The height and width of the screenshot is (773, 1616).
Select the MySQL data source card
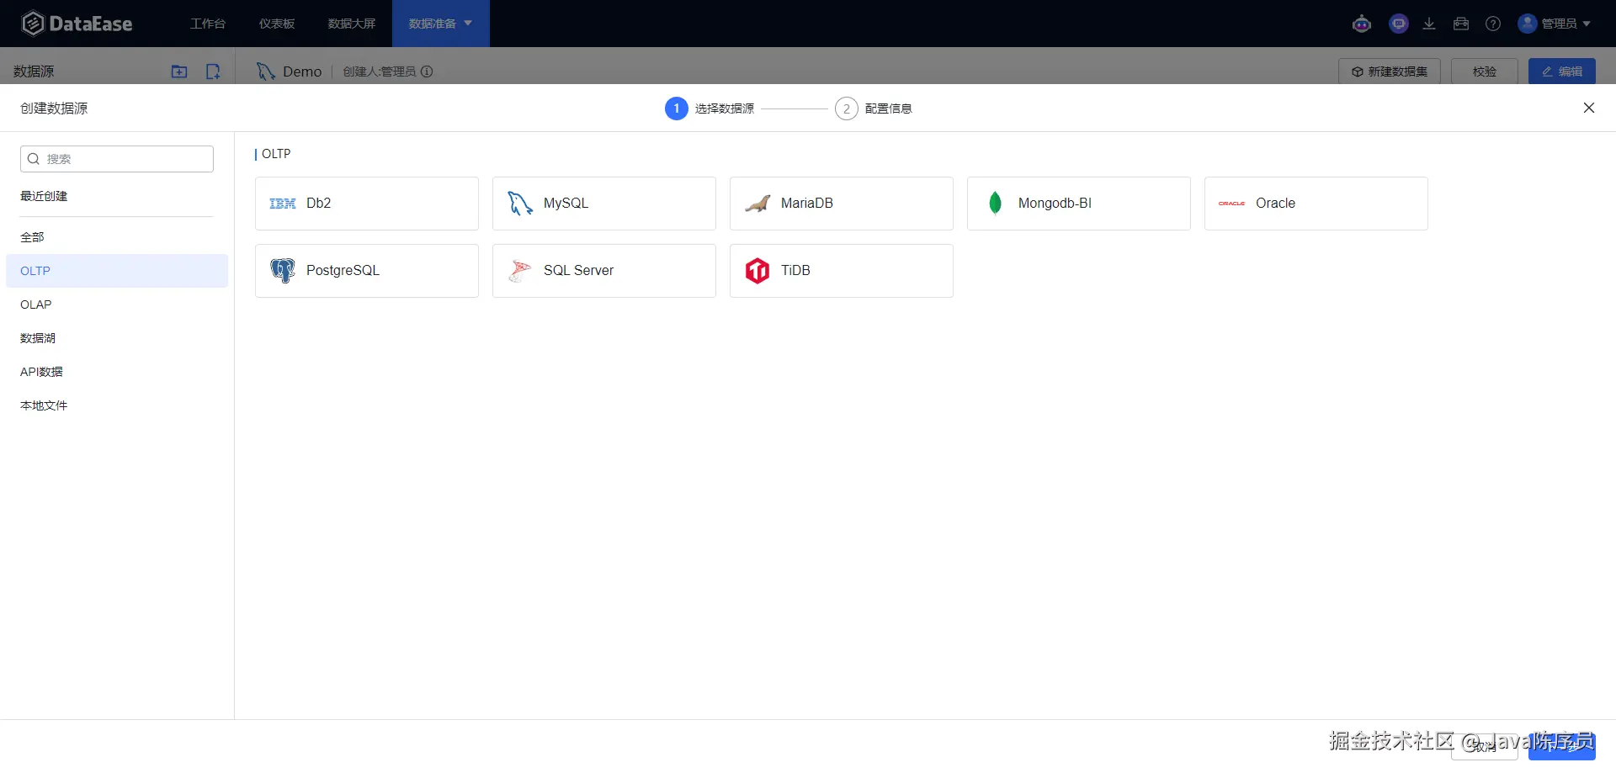[x=604, y=204]
